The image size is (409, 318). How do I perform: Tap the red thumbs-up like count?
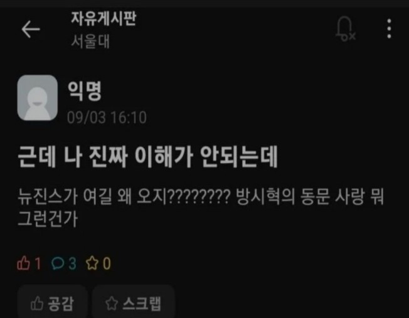click(29, 263)
